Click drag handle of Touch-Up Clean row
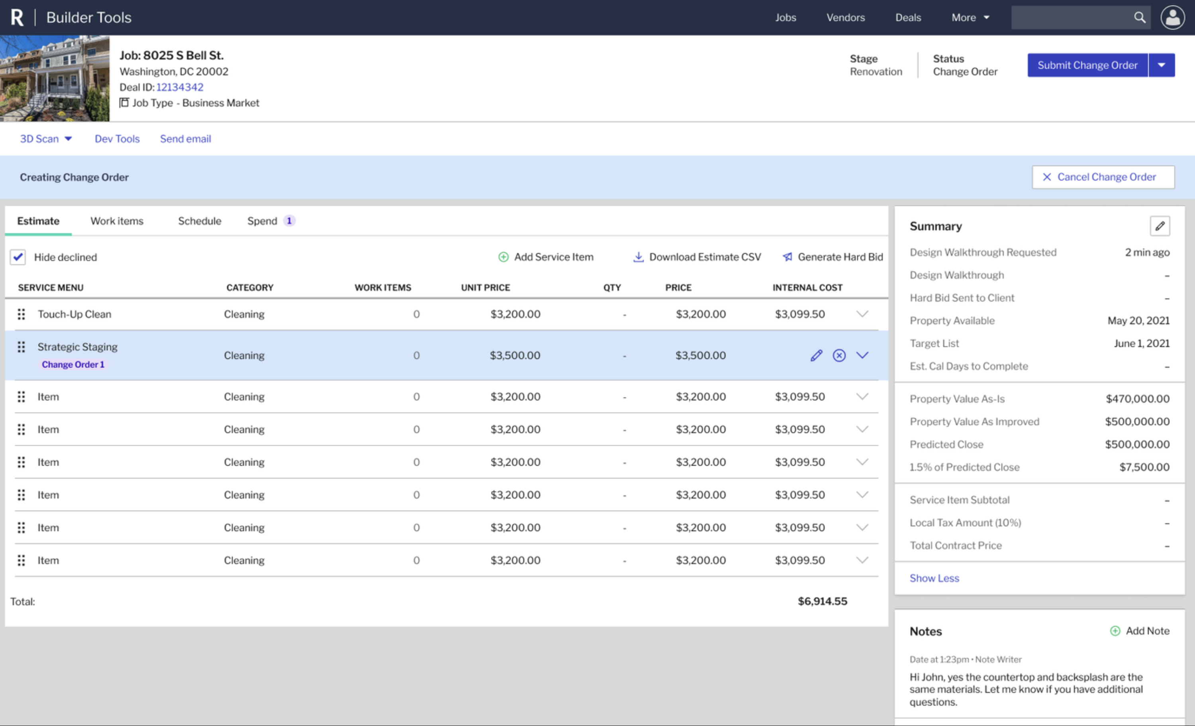 point(22,314)
